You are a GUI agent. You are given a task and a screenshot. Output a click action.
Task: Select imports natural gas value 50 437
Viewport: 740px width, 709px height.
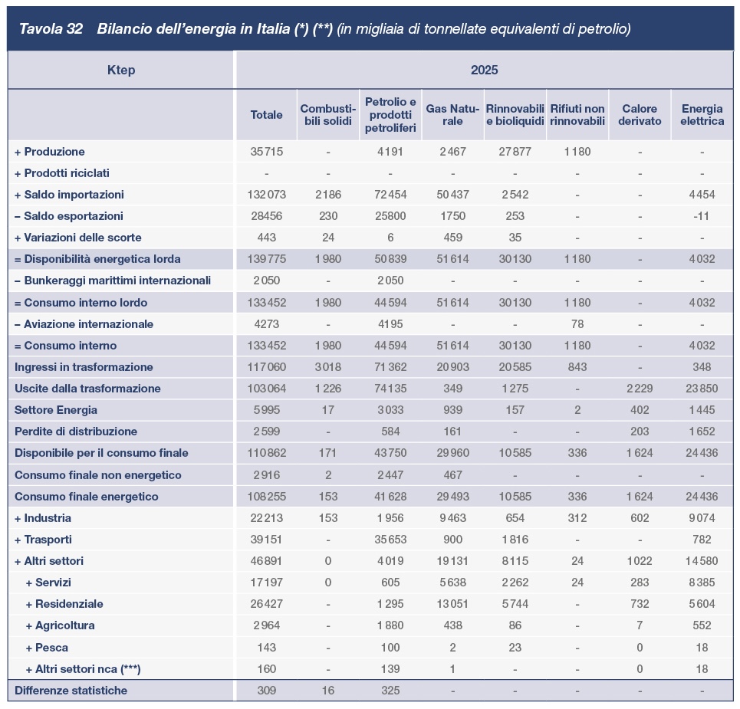tap(452, 195)
